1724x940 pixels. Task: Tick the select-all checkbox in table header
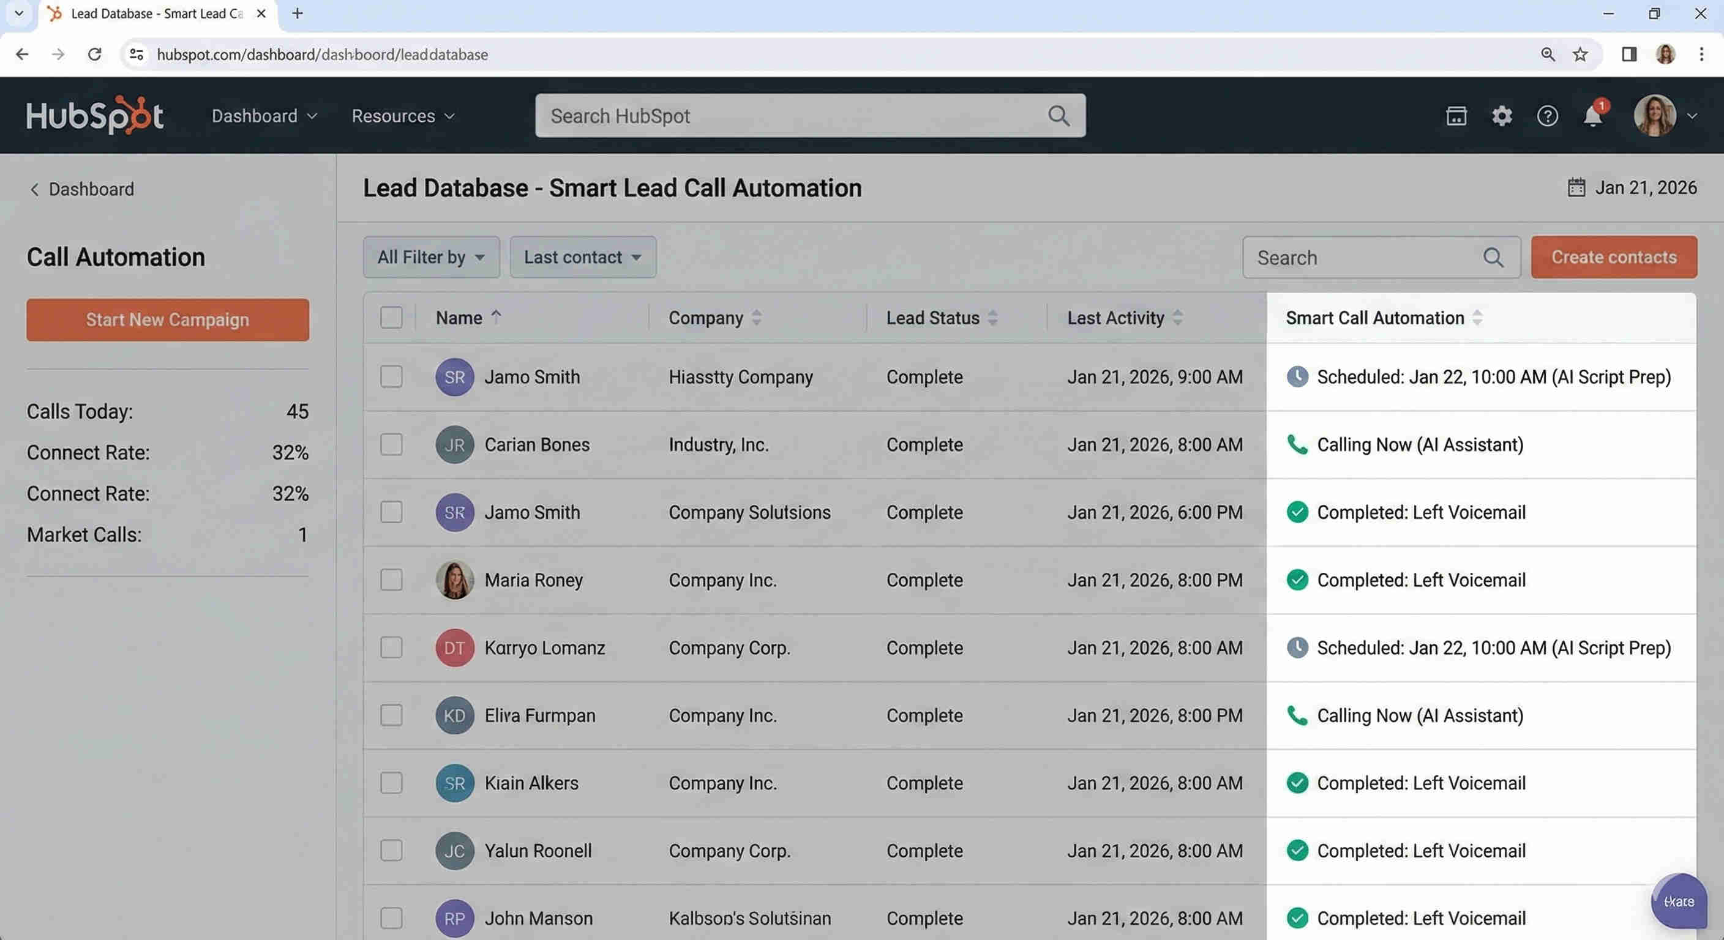tap(392, 317)
